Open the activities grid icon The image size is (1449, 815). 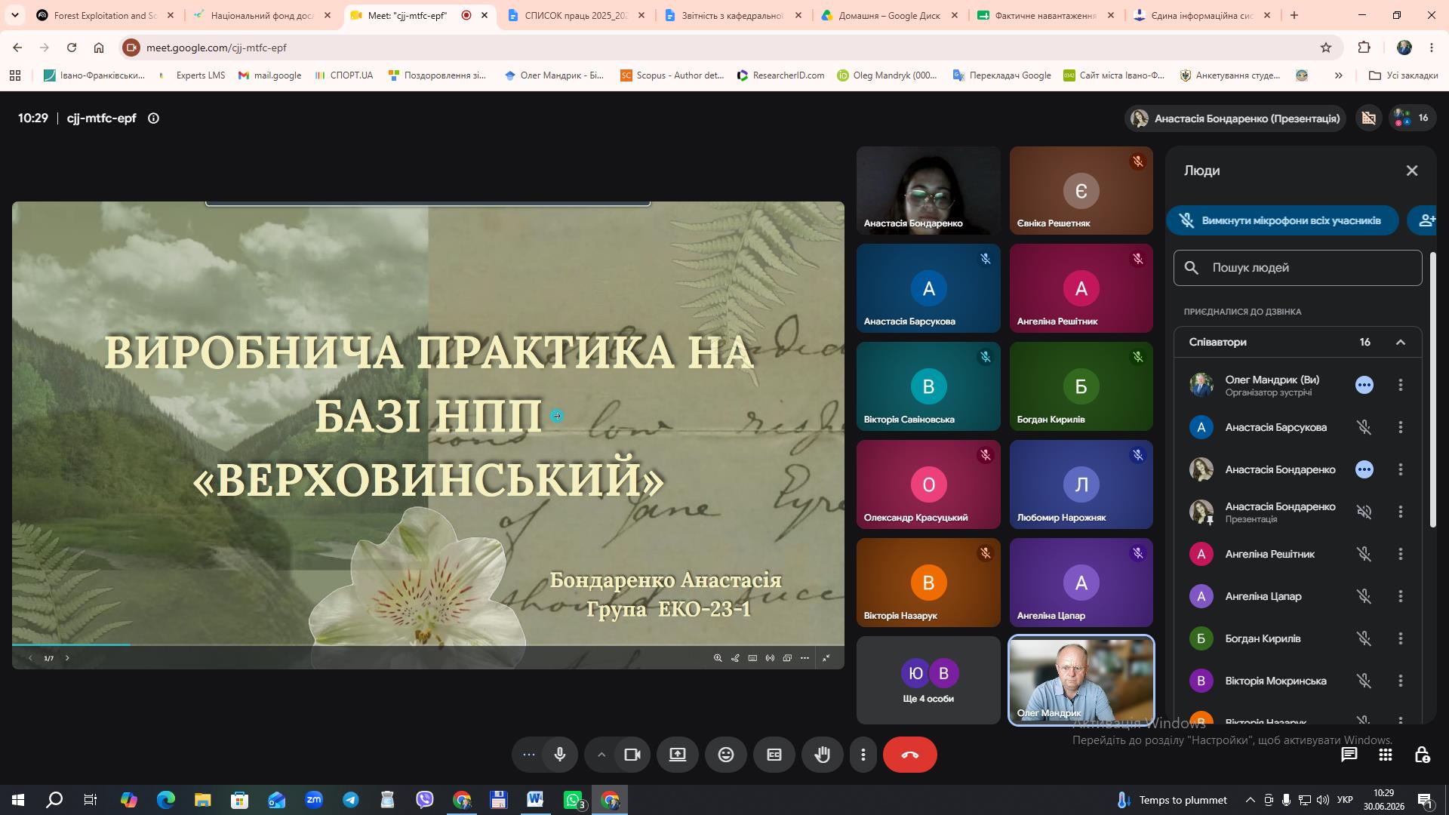1386,755
